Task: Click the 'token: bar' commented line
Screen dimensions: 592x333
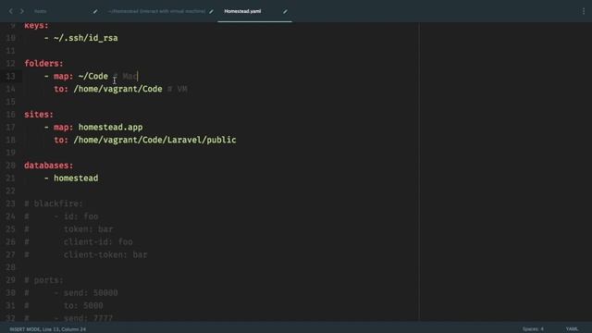Action: (88, 229)
